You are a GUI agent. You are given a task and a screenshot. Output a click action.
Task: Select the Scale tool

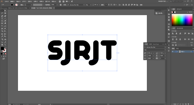click(5, 26)
